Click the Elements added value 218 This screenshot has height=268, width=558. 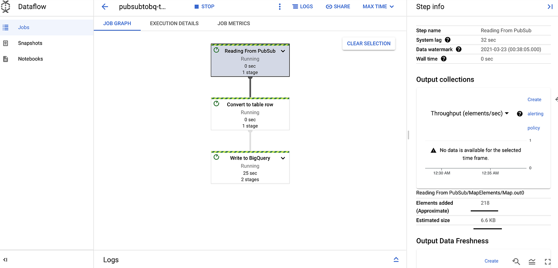(x=485, y=203)
